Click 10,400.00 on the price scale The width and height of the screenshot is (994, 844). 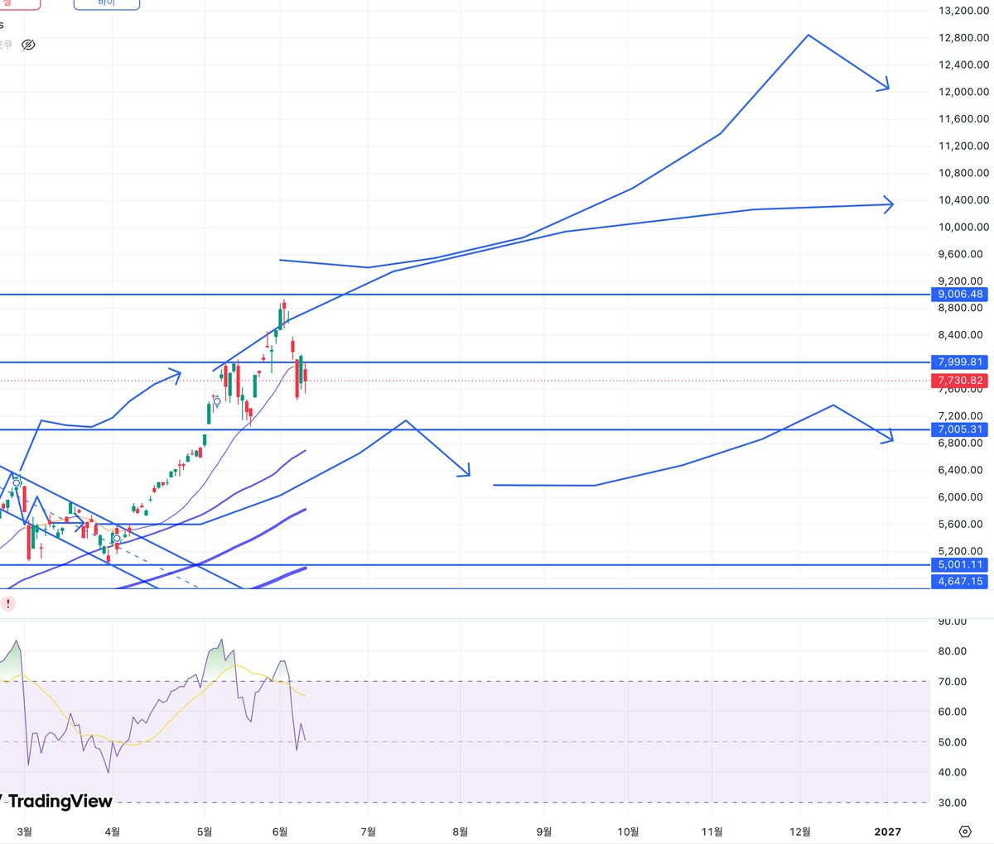click(x=963, y=200)
